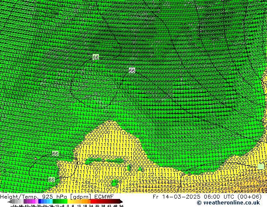
Task: Click the pale green square marker on map
Action: coord(261,166)
